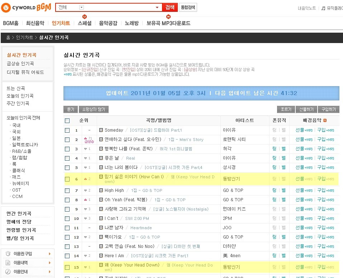Viewport: 343px width, 278px height.
Task: Click the N badge beside 배경음악 header
Action: (325, 121)
